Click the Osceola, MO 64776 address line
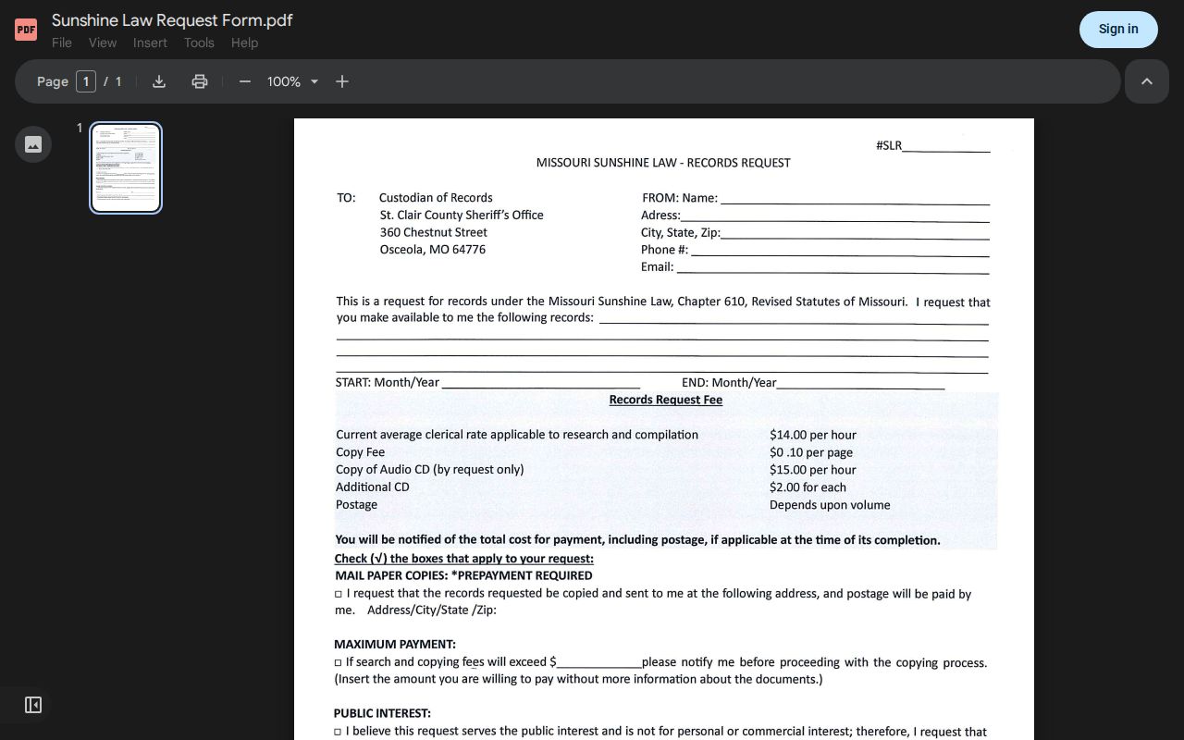Screen dimensions: 1184x740 pos(433,250)
